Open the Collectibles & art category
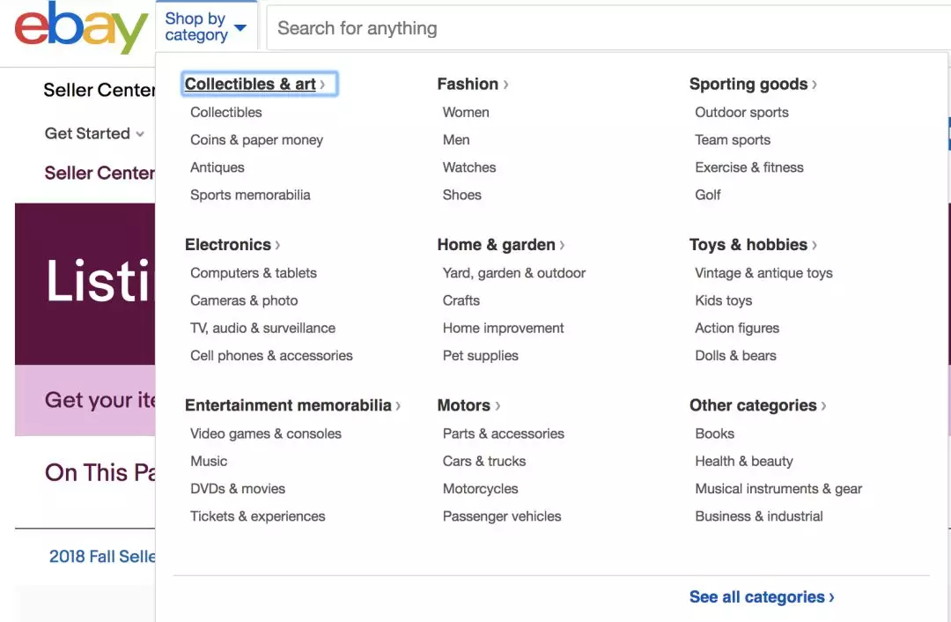The image size is (951, 622). [x=254, y=85]
